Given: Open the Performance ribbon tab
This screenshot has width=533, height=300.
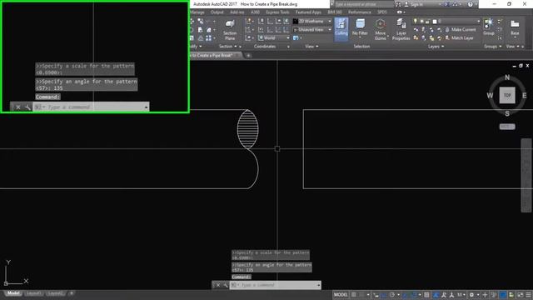Looking at the screenshot, I should tap(360, 12).
